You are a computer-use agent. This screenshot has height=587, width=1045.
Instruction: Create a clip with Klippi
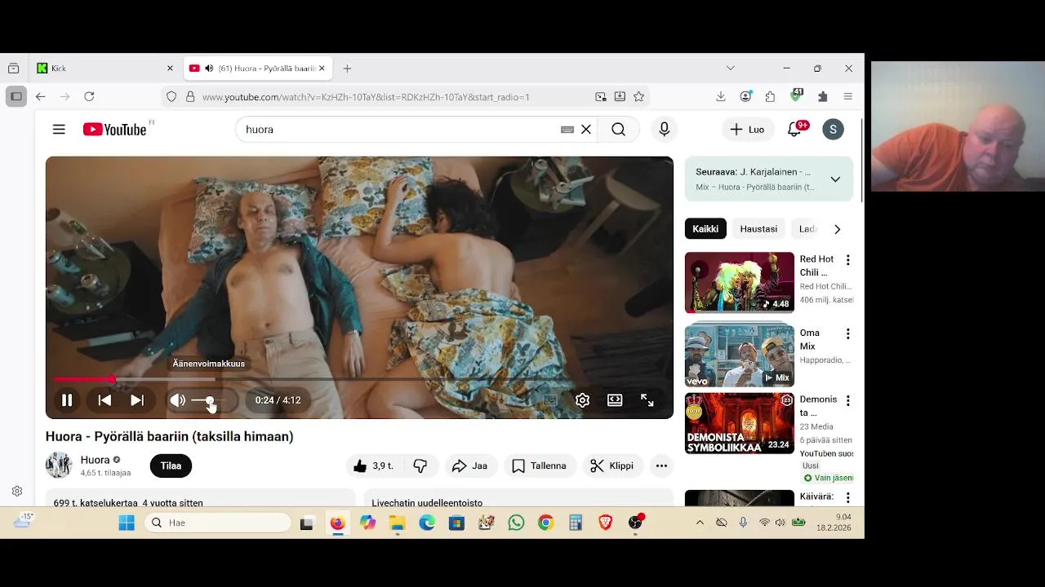(612, 466)
